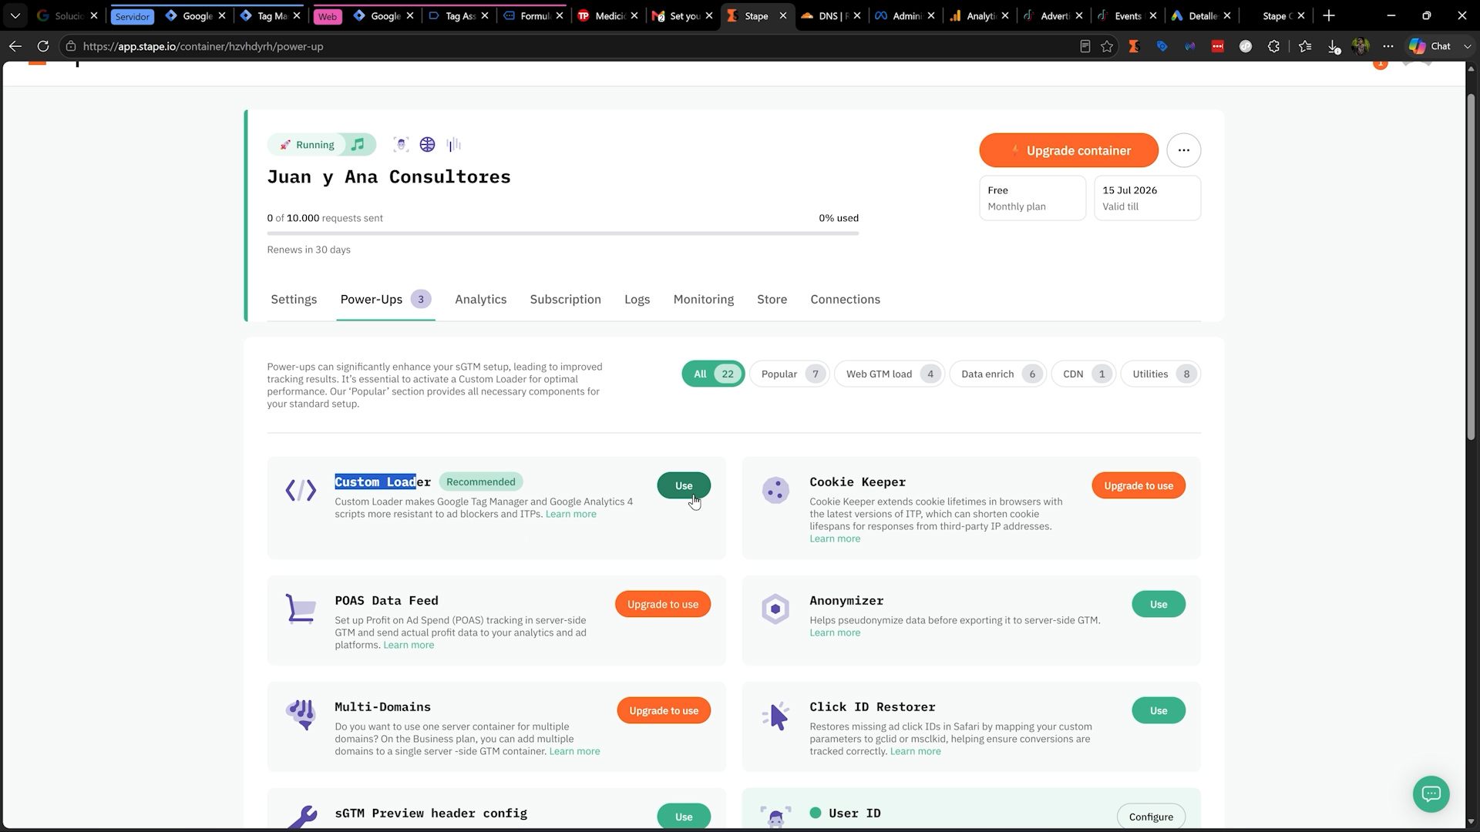Filter by Data enrich category

click(x=998, y=374)
